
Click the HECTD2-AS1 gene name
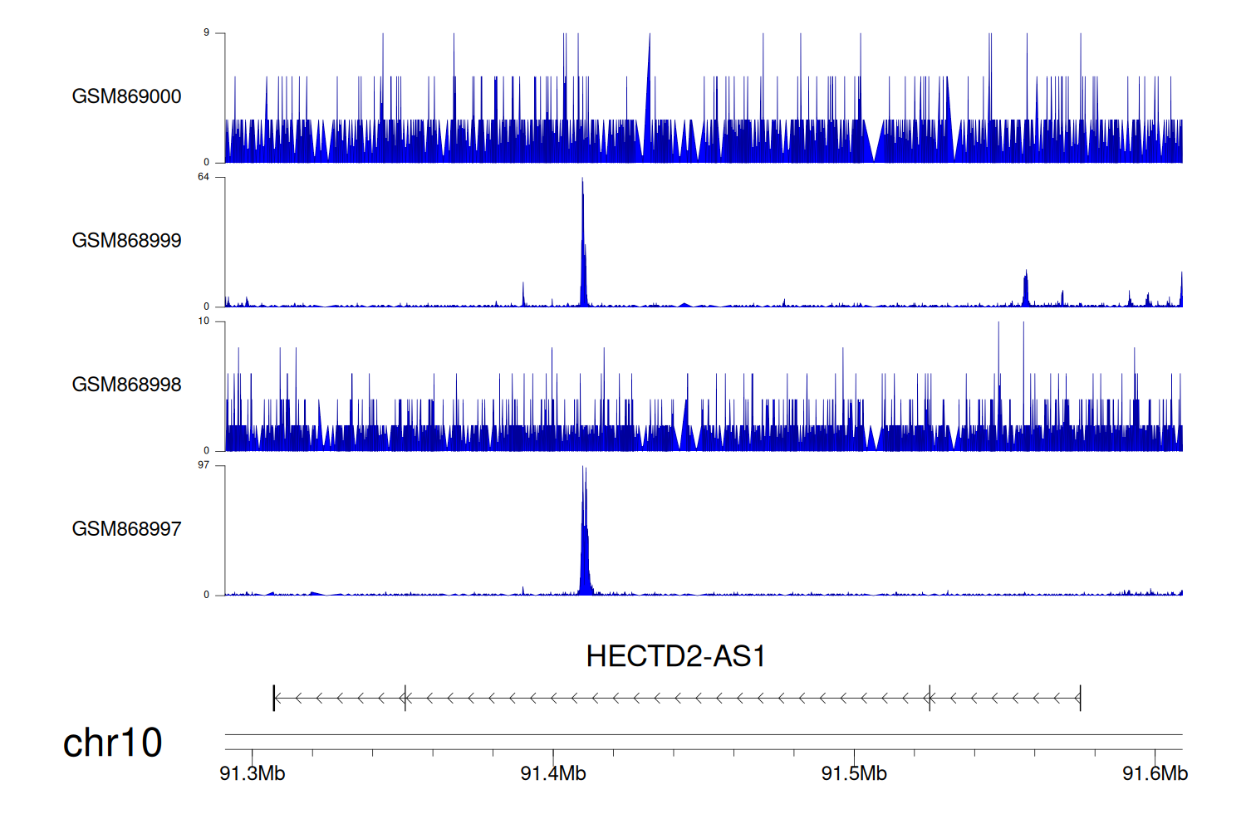(x=675, y=657)
